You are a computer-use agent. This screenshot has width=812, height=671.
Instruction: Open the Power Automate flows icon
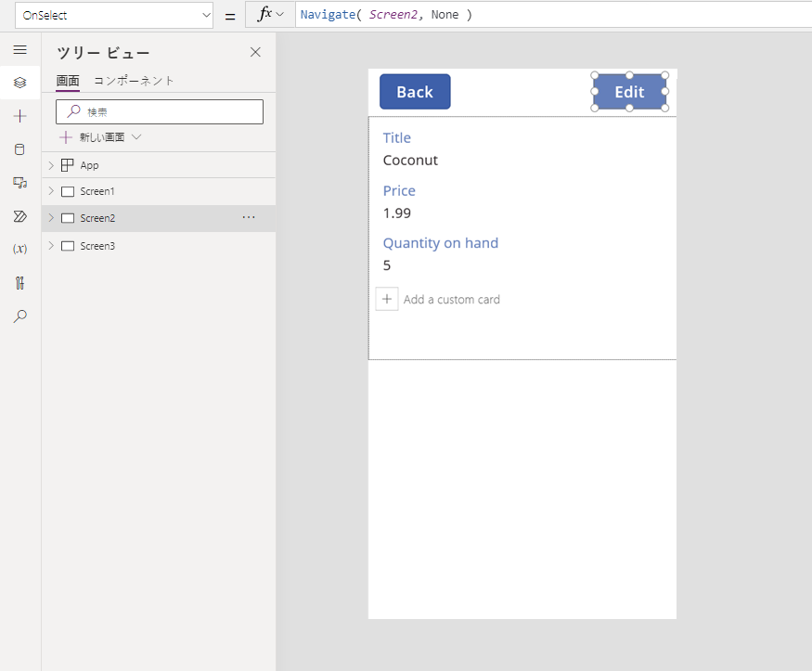coord(19,216)
